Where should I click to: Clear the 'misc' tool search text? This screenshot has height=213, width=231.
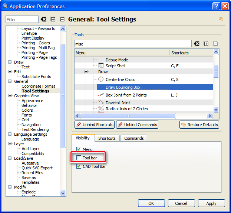pos(197,44)
